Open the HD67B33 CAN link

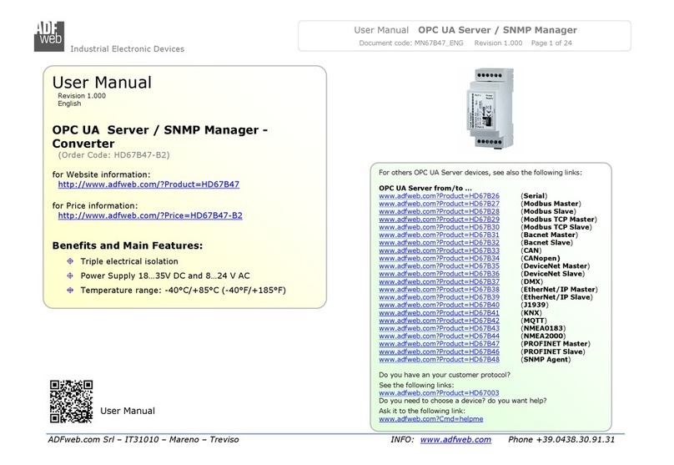point(439,250)
